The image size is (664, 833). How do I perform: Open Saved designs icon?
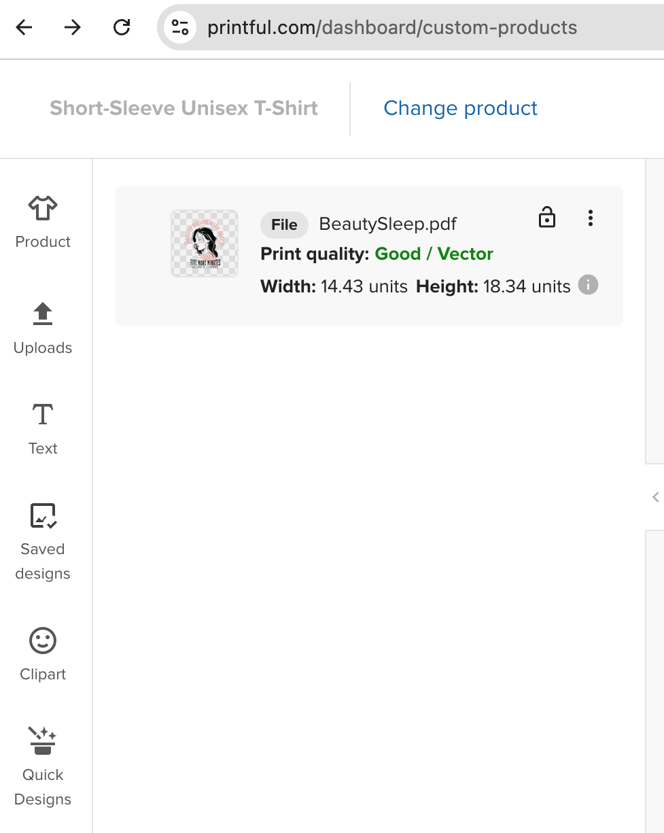coord(43,516)
